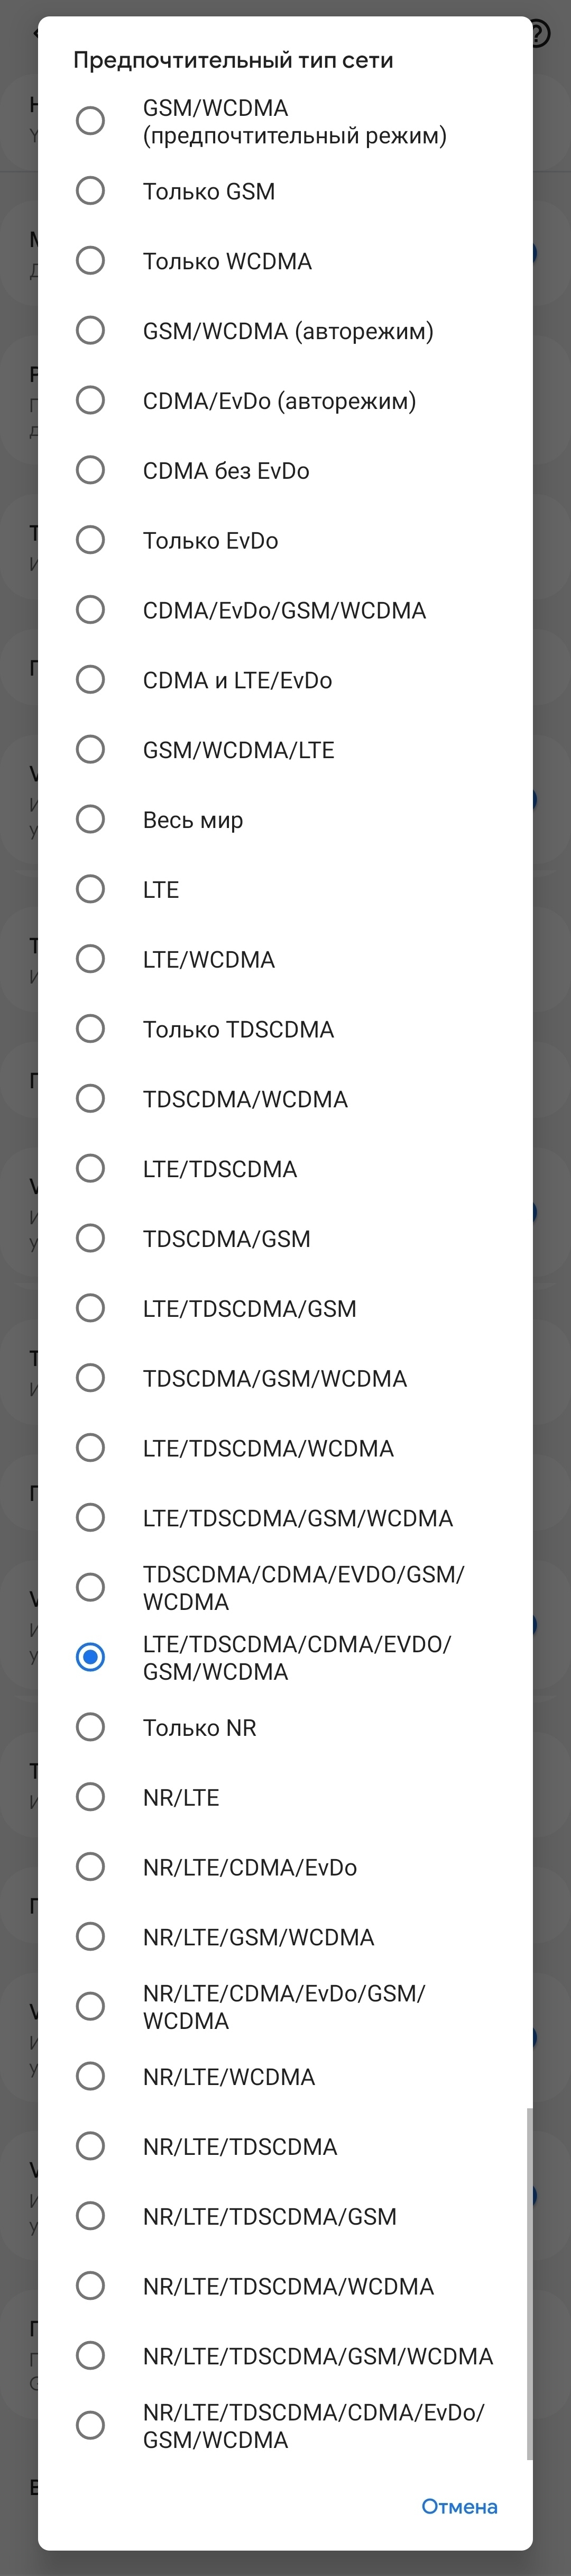Select 'Только EvDo' network mode
This screenshot has height=2576, width=571.
90,540
